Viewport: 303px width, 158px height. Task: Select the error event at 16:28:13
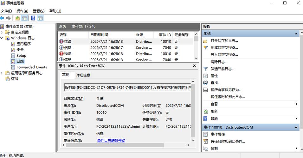tap(126, 54)
